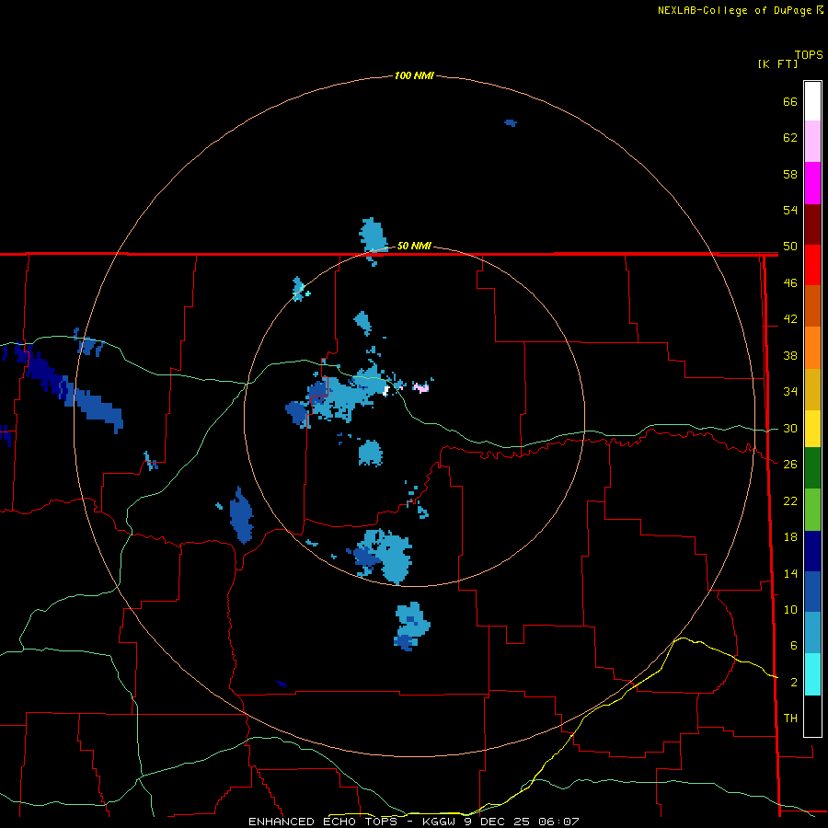Click the 10 legend value
Image resolution: width=828 pixels, height=828 pixels.
click(790, 609)
